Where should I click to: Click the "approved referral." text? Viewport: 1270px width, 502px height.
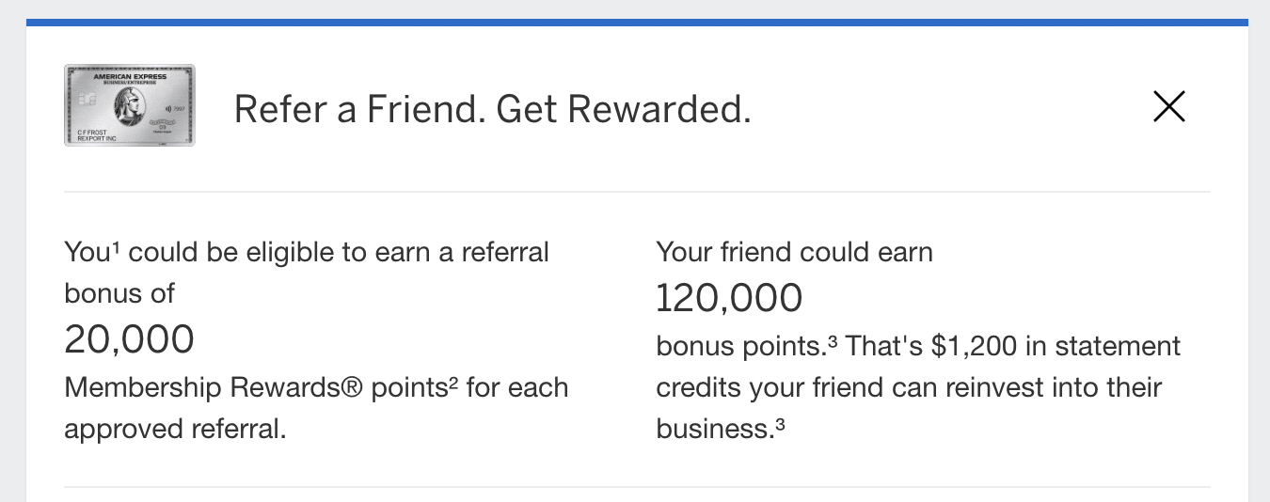(x=175, y=429)
